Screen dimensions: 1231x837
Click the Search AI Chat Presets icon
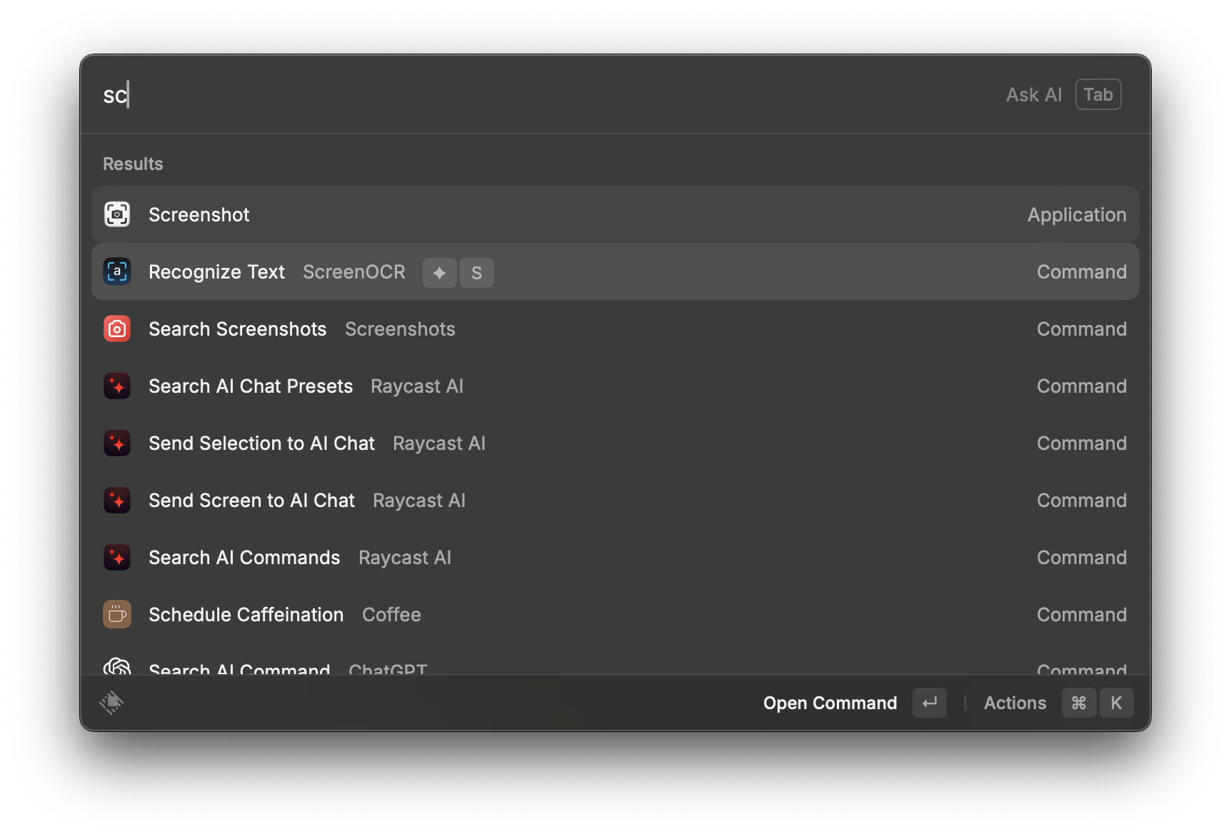click(117, 386)
